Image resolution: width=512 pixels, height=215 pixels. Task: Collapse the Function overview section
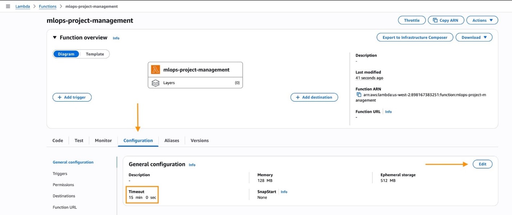click(x=54, y=37)
